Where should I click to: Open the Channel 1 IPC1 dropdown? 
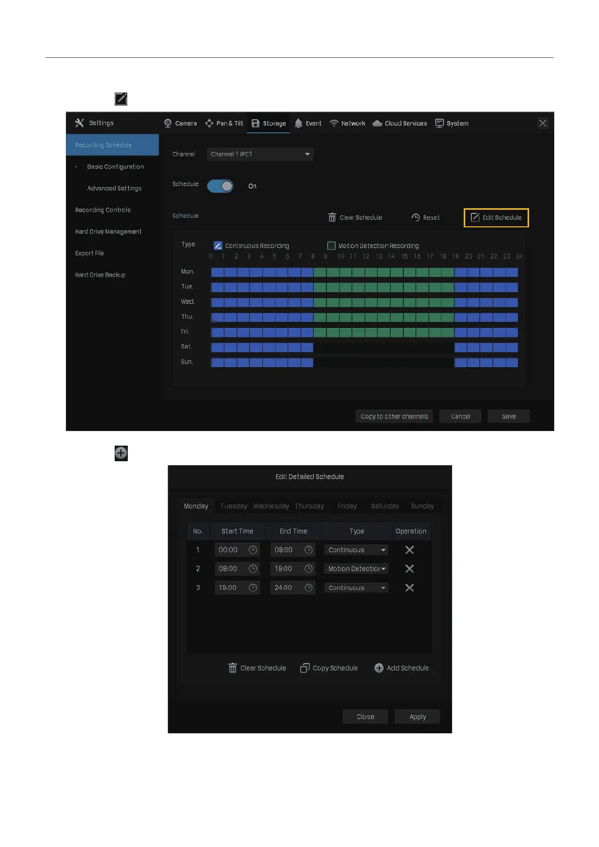pos(260,154)
